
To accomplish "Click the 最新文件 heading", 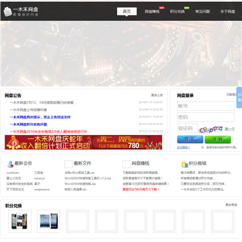I will (x=83, y=163).
